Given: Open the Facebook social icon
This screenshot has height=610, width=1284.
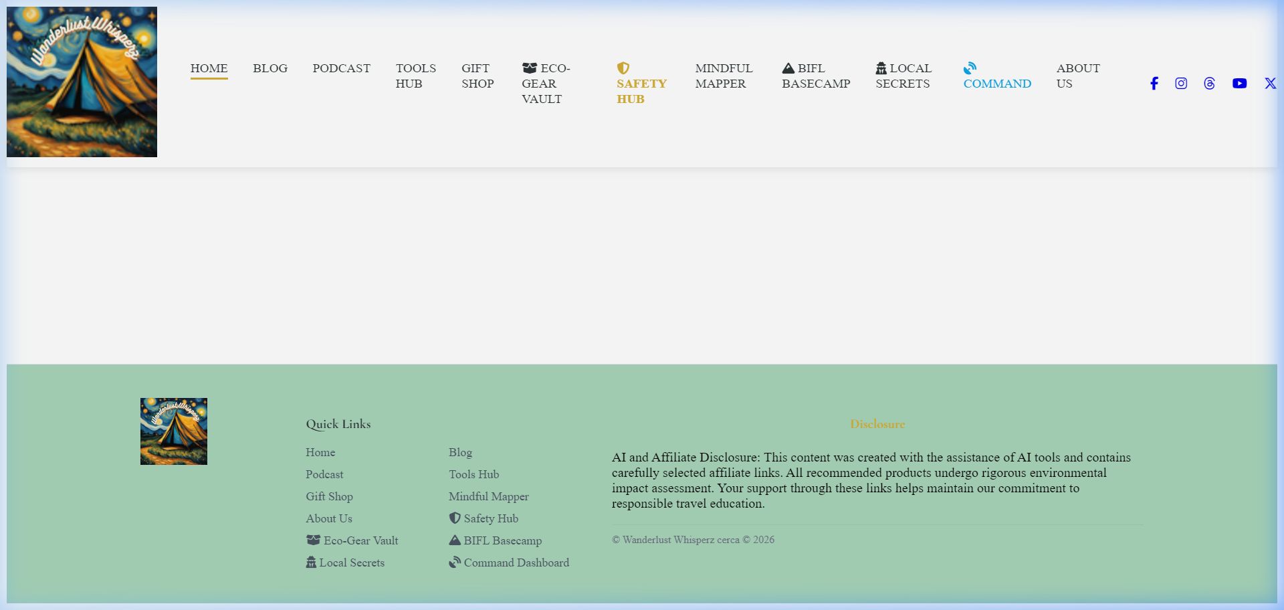Looking at the screenshot, I should click(x=1154, y=84).
